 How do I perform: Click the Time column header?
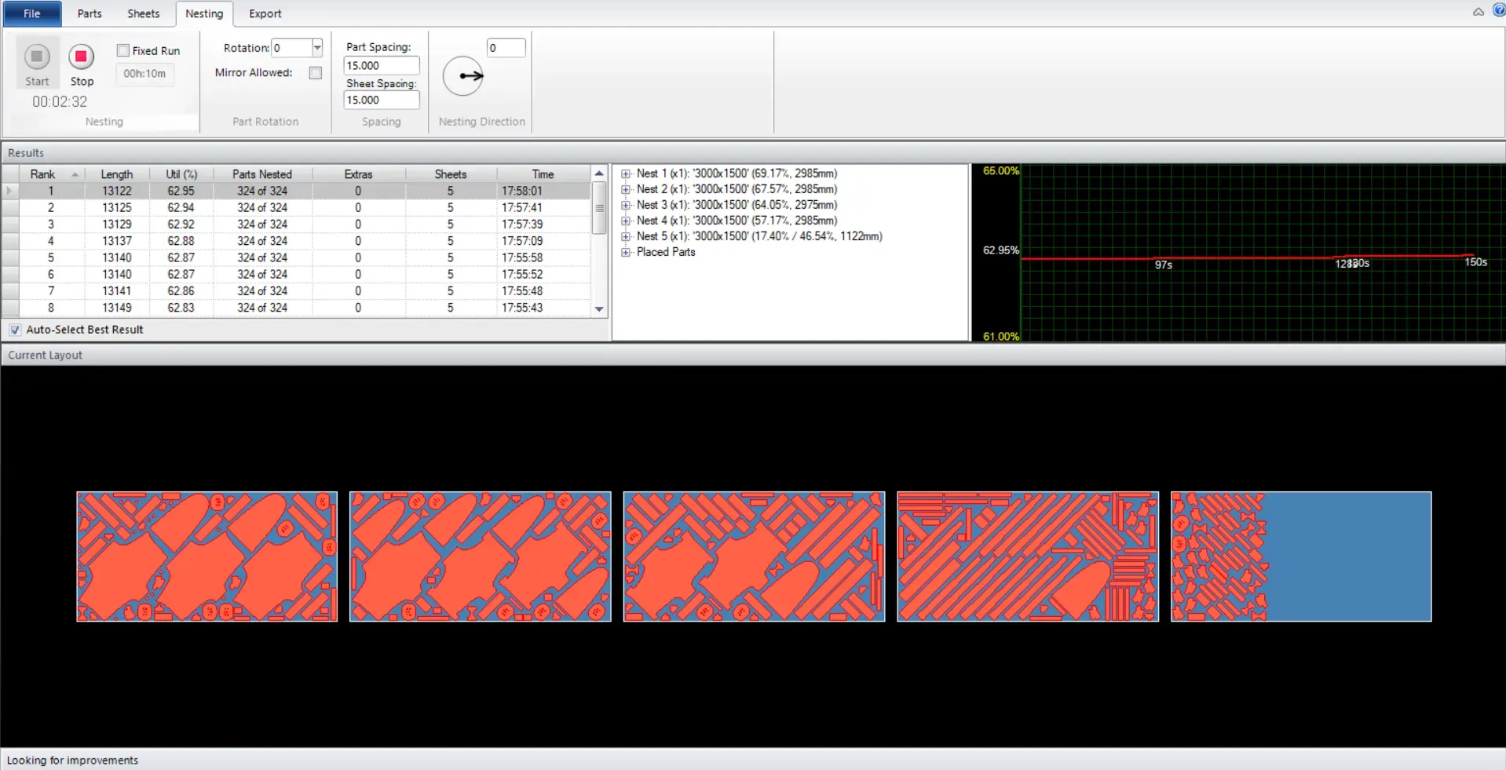[x=543, y=174]
